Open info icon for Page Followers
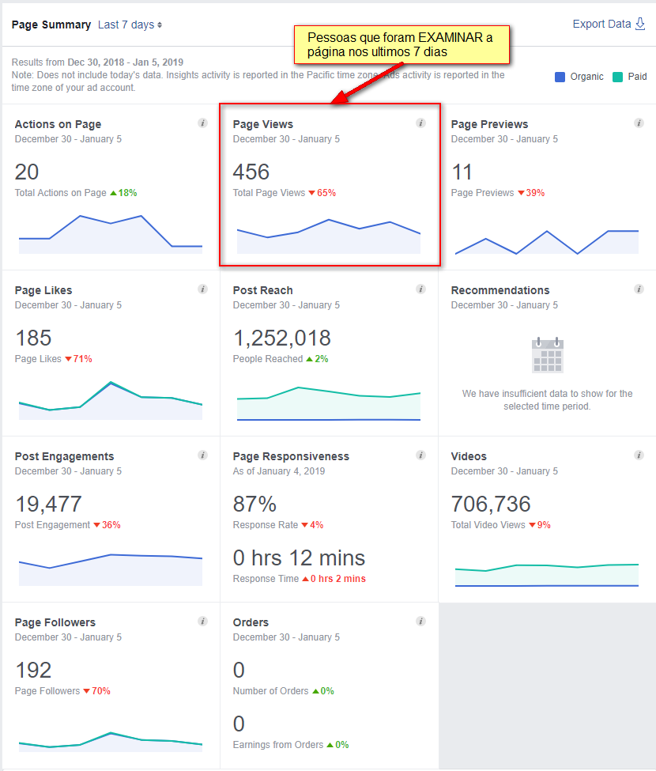 tap(202, 622)
